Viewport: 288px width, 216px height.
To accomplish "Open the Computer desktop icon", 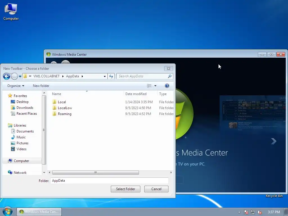I will [11, 12].
